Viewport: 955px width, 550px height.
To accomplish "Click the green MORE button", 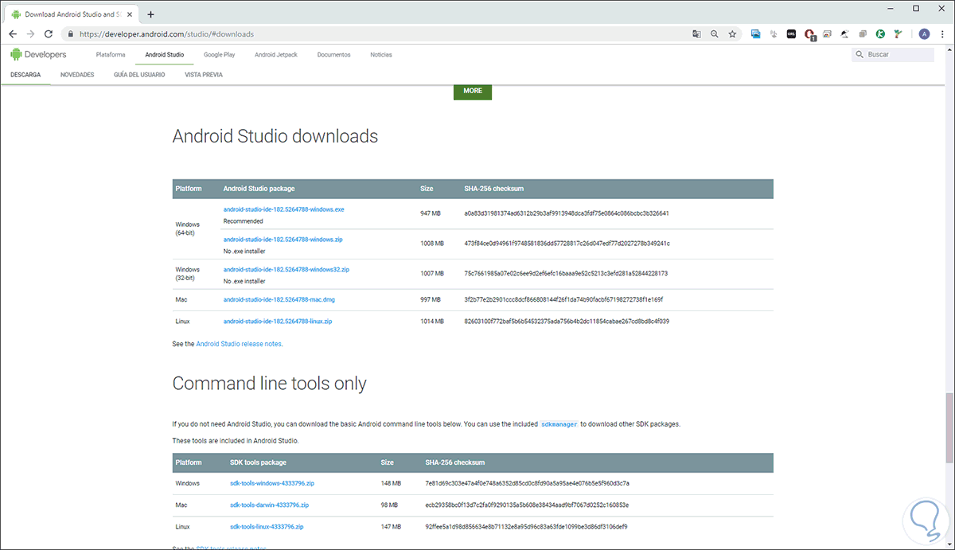I will coord(473,92).
